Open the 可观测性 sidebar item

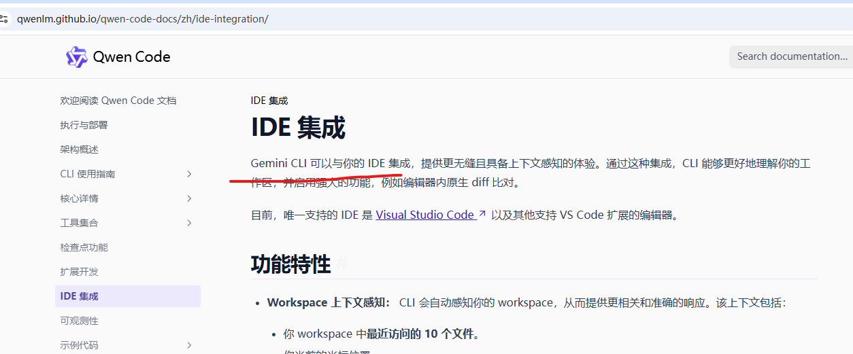click(79, 321)
